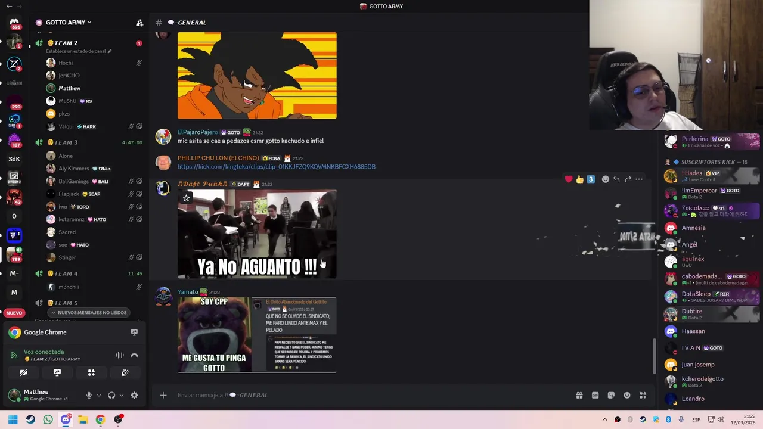Image resolution: width=763 pixels, height=429 pixels.
Task: Open member DotaSleep in member list
Action: point(713,297)
